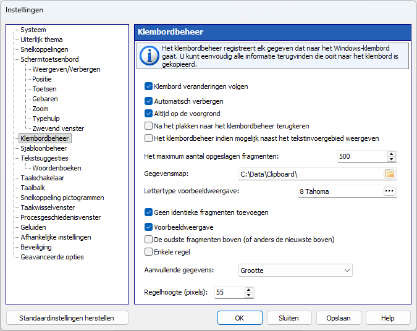Select Schermtoetsenbord tree node
The height and width of the screenshot is (331, 417).
pyautogui.click(x=49, y=59)
